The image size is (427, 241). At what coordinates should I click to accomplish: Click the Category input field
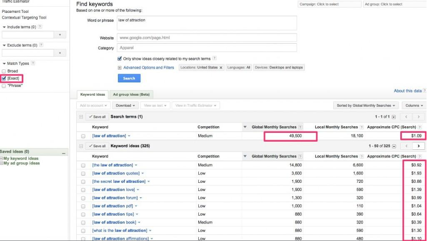tap(207, 48)
